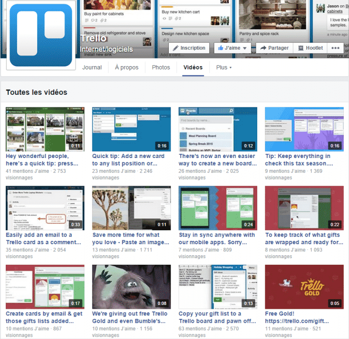
Task: Open title 'We're giving out free Trello Gold'
Action: (130, 317)
